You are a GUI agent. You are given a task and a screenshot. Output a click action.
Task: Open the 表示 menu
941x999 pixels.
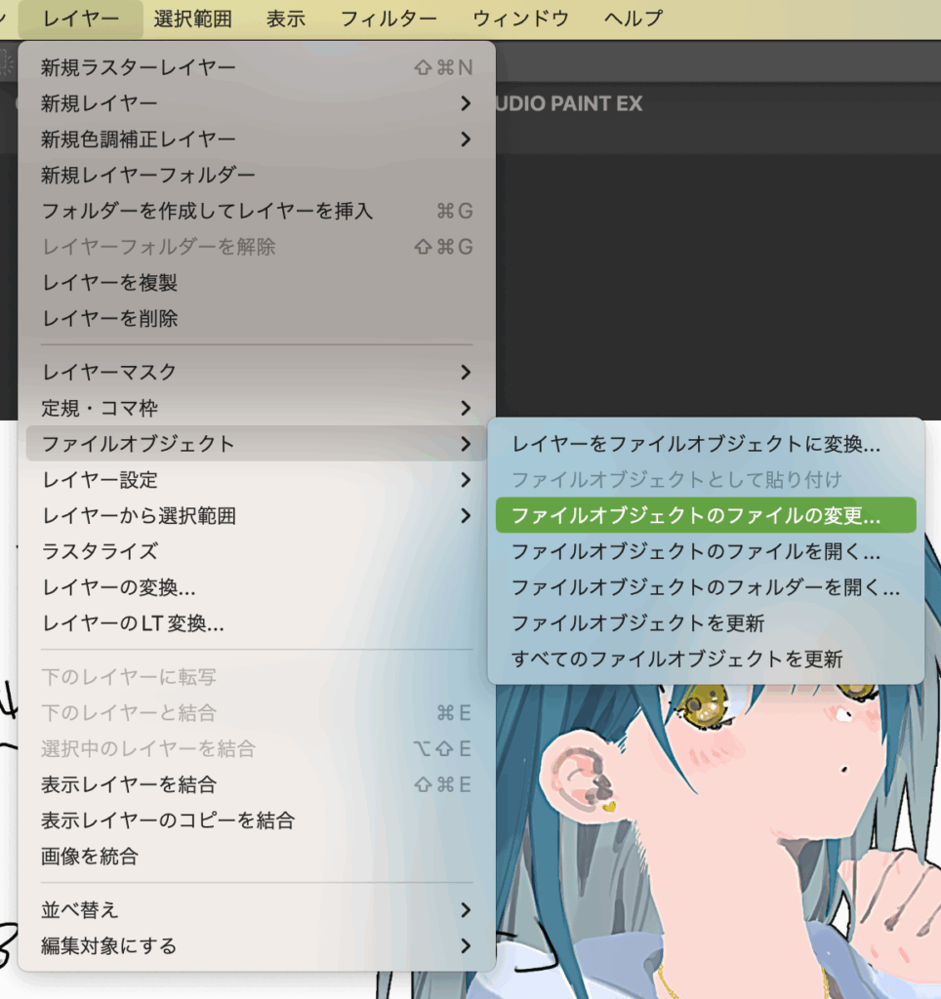[286, 20]
